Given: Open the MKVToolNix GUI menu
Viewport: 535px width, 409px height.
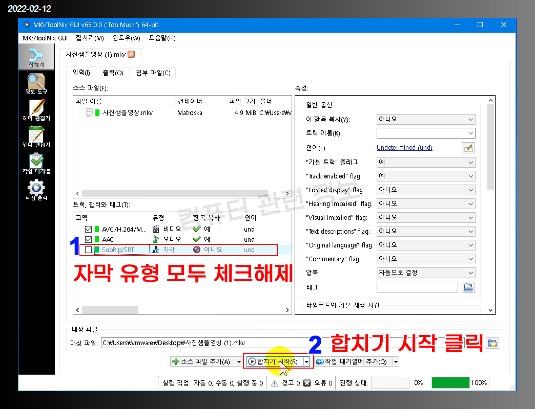Looking at the screenshot, I should tap(45, 38).
